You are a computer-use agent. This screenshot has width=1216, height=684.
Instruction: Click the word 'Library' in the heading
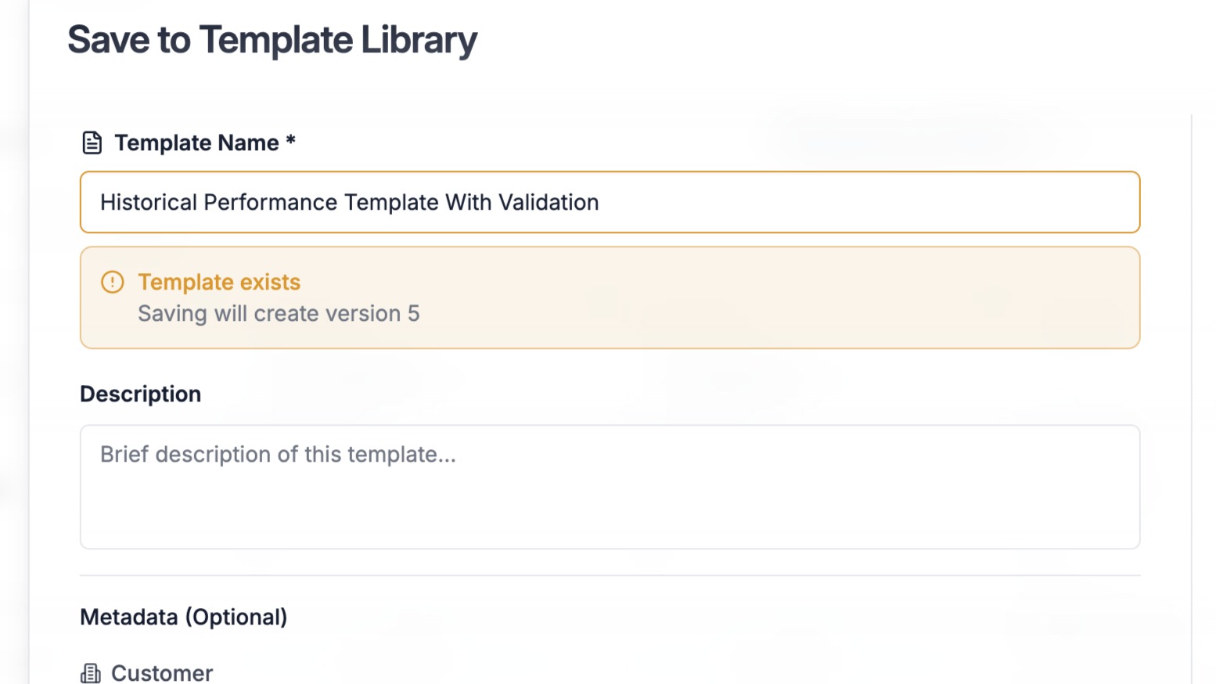point(419,40)
